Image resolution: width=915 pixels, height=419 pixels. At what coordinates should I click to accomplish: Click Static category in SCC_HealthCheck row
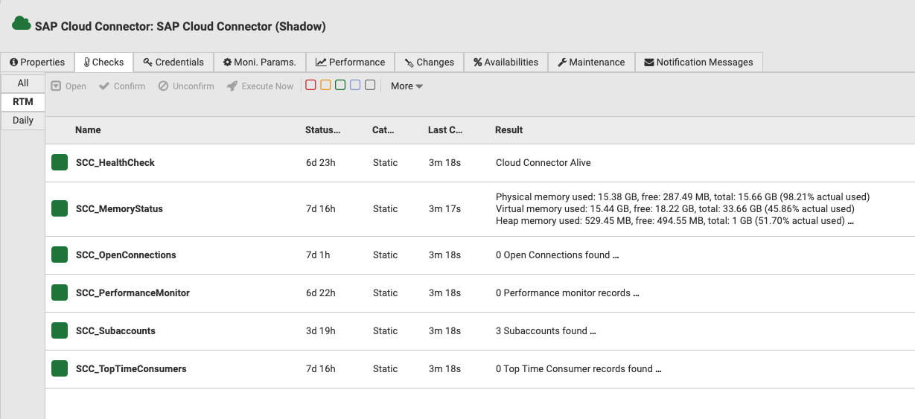pyautogui.click(x=386, y=163)
